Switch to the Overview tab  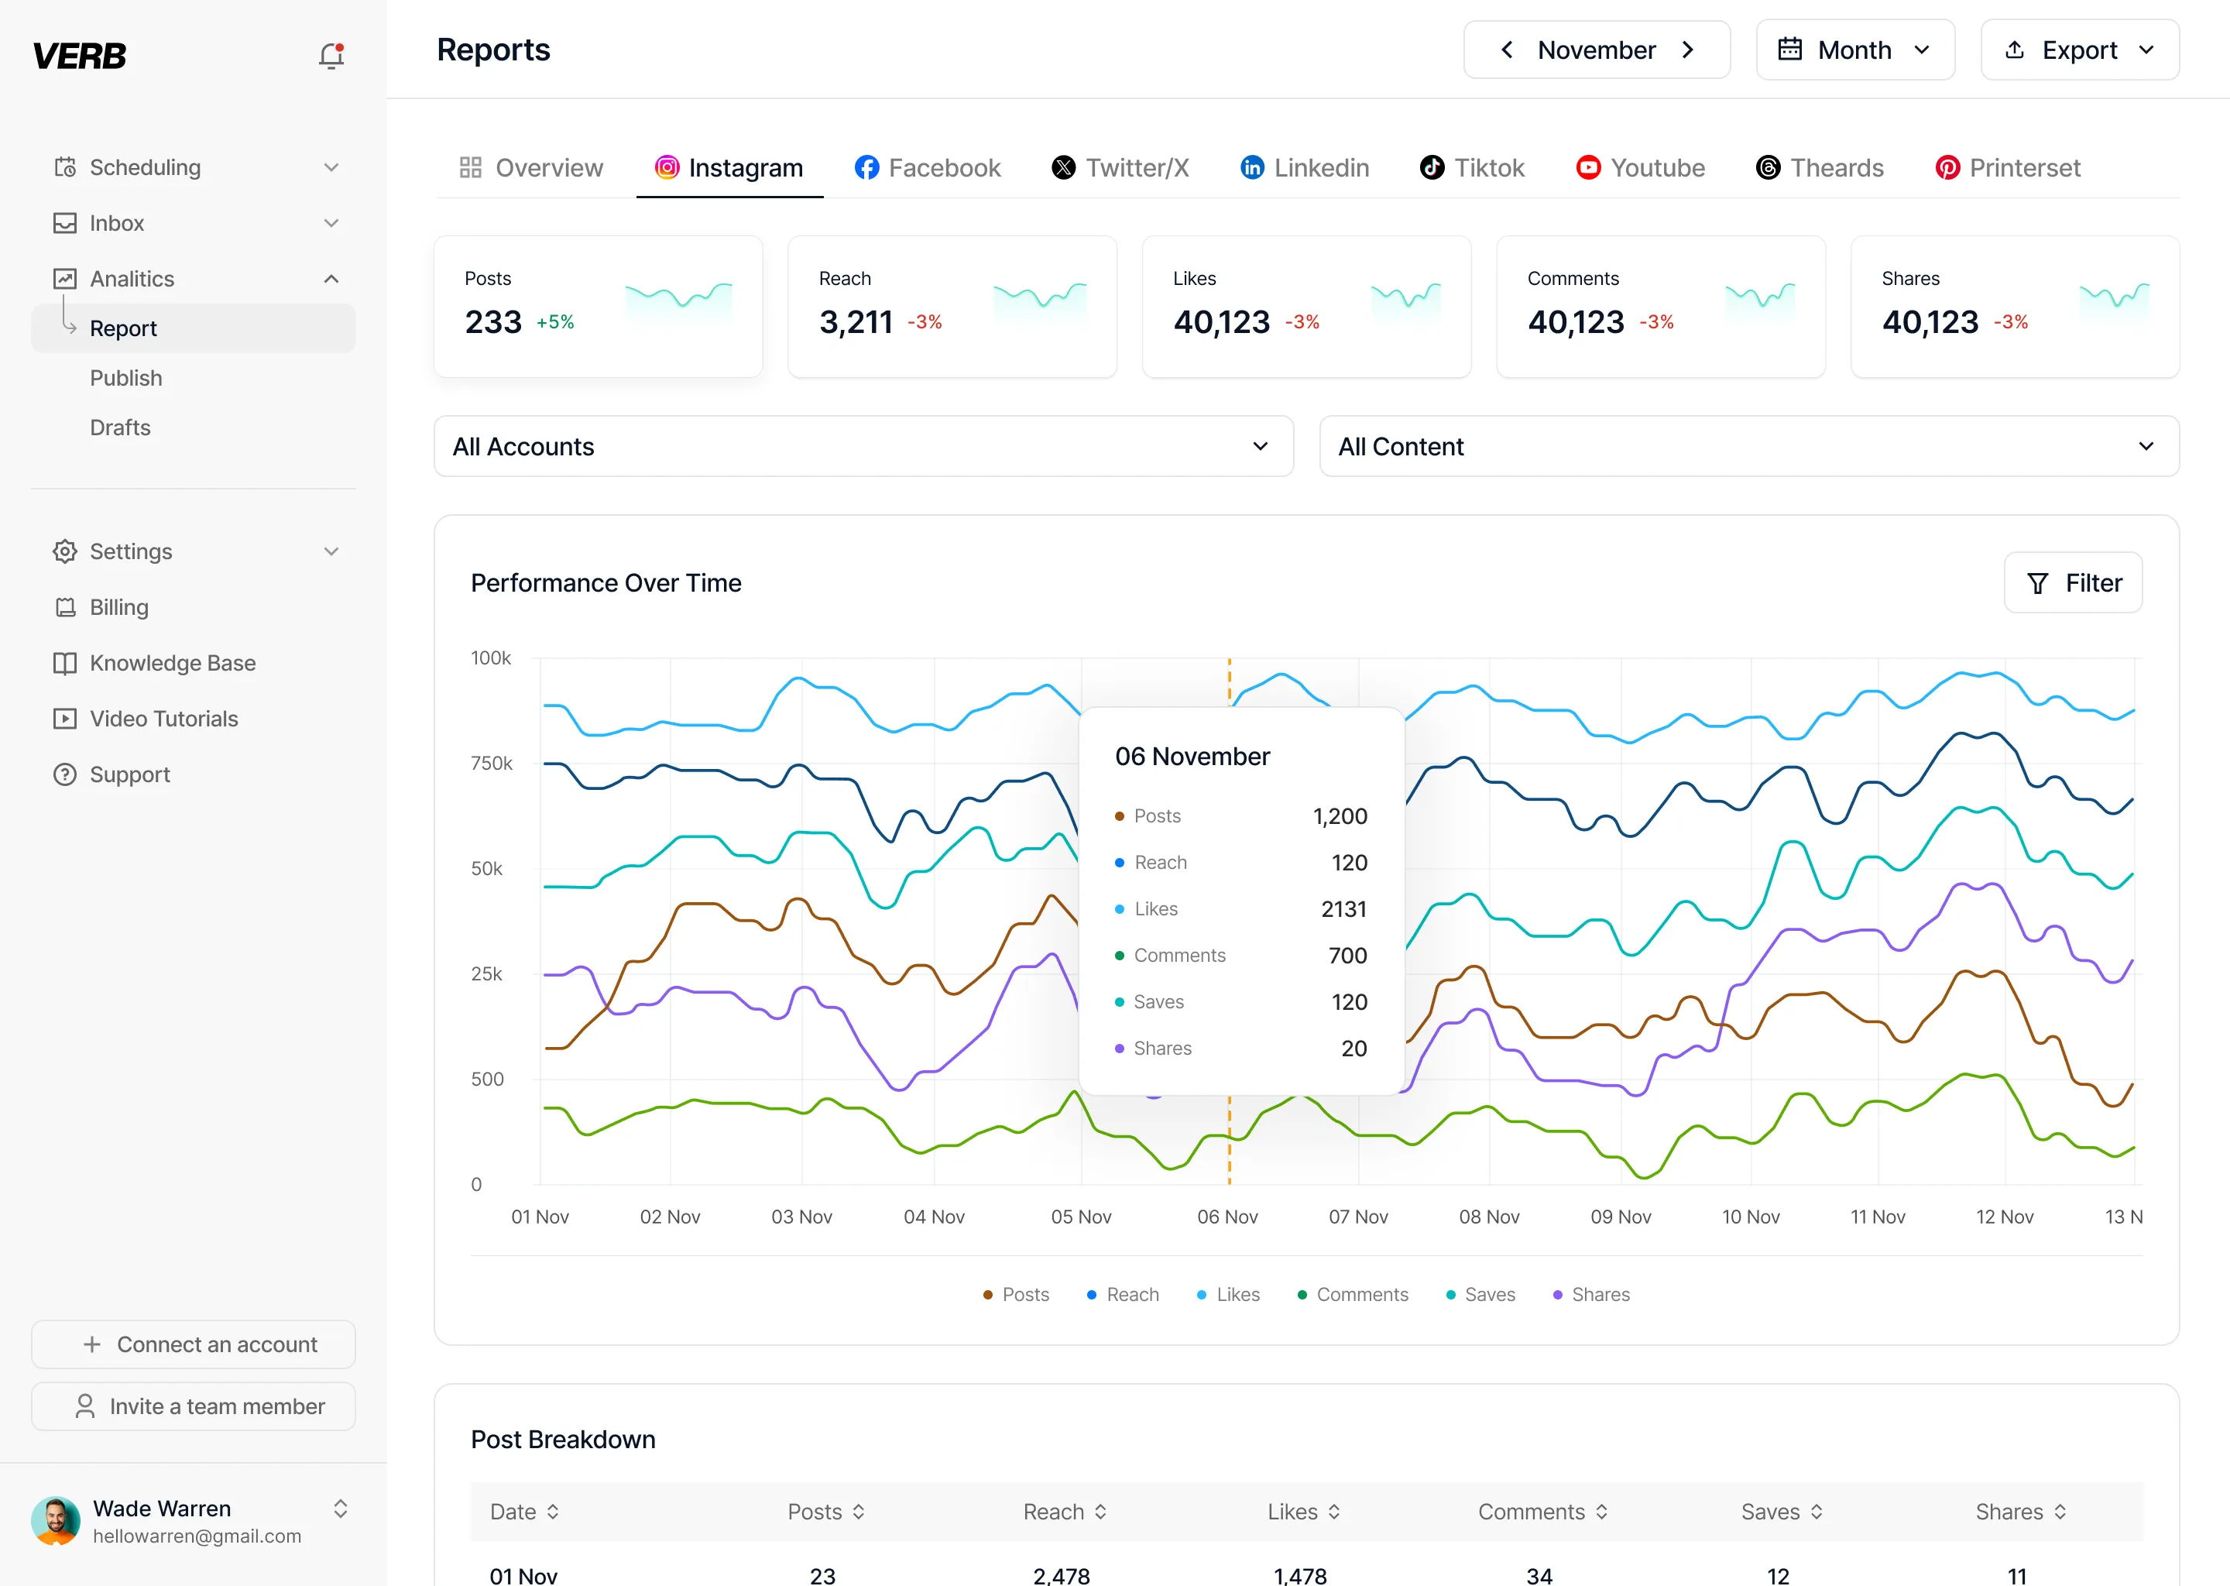click(531, 168)
